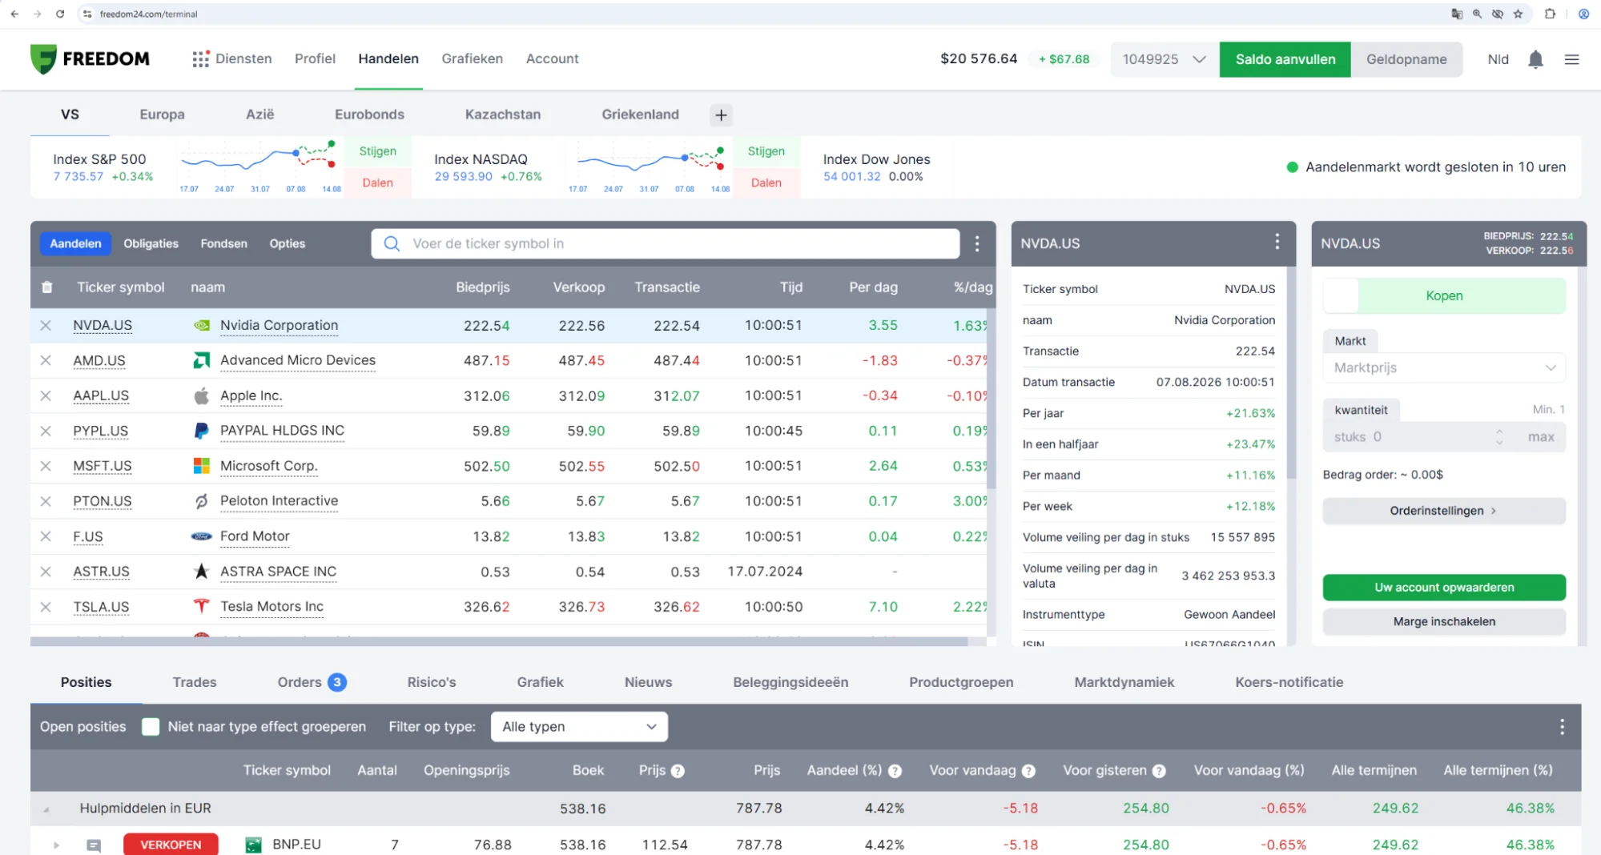Viewport: 1601px width, 855px height.
Task: Open NVDA.US details panel three-dot menu
Action: pos(1277,242)
